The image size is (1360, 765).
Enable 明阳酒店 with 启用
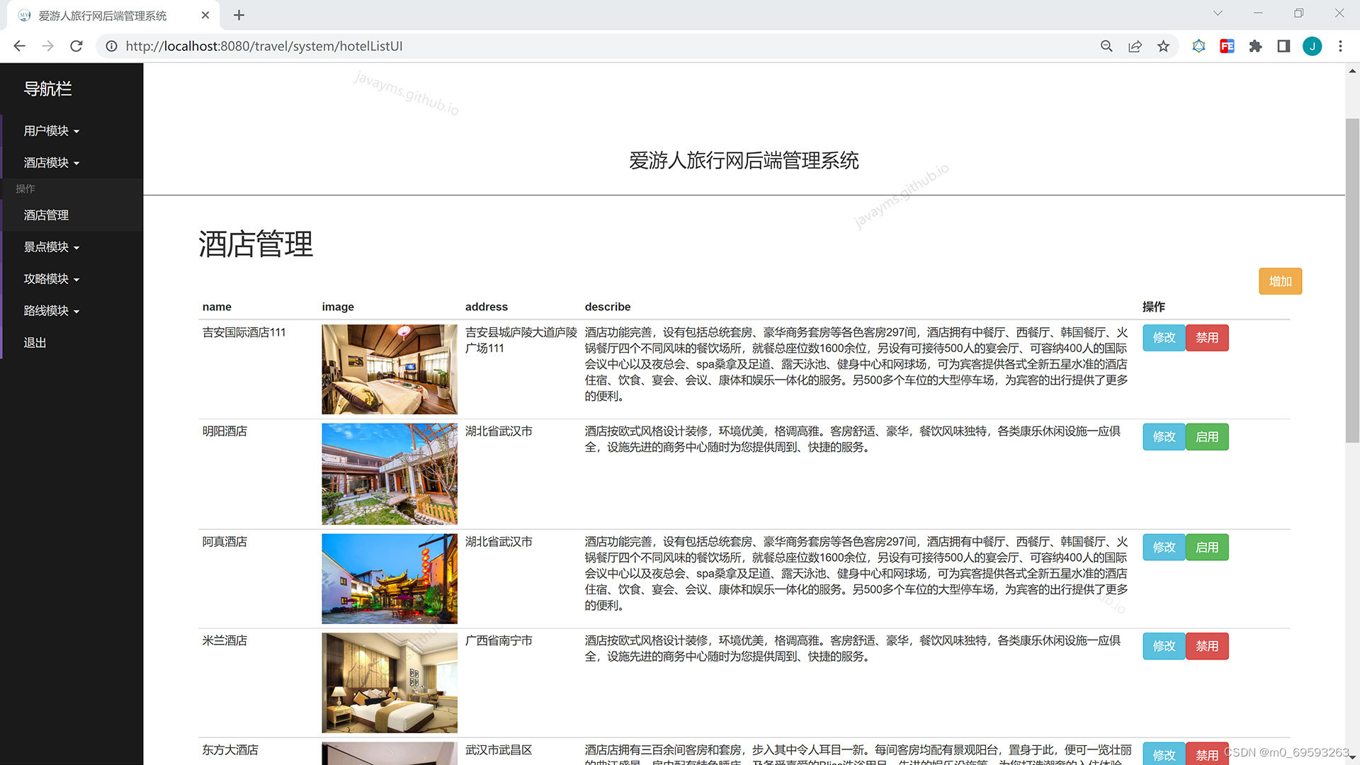point(1207,437)
